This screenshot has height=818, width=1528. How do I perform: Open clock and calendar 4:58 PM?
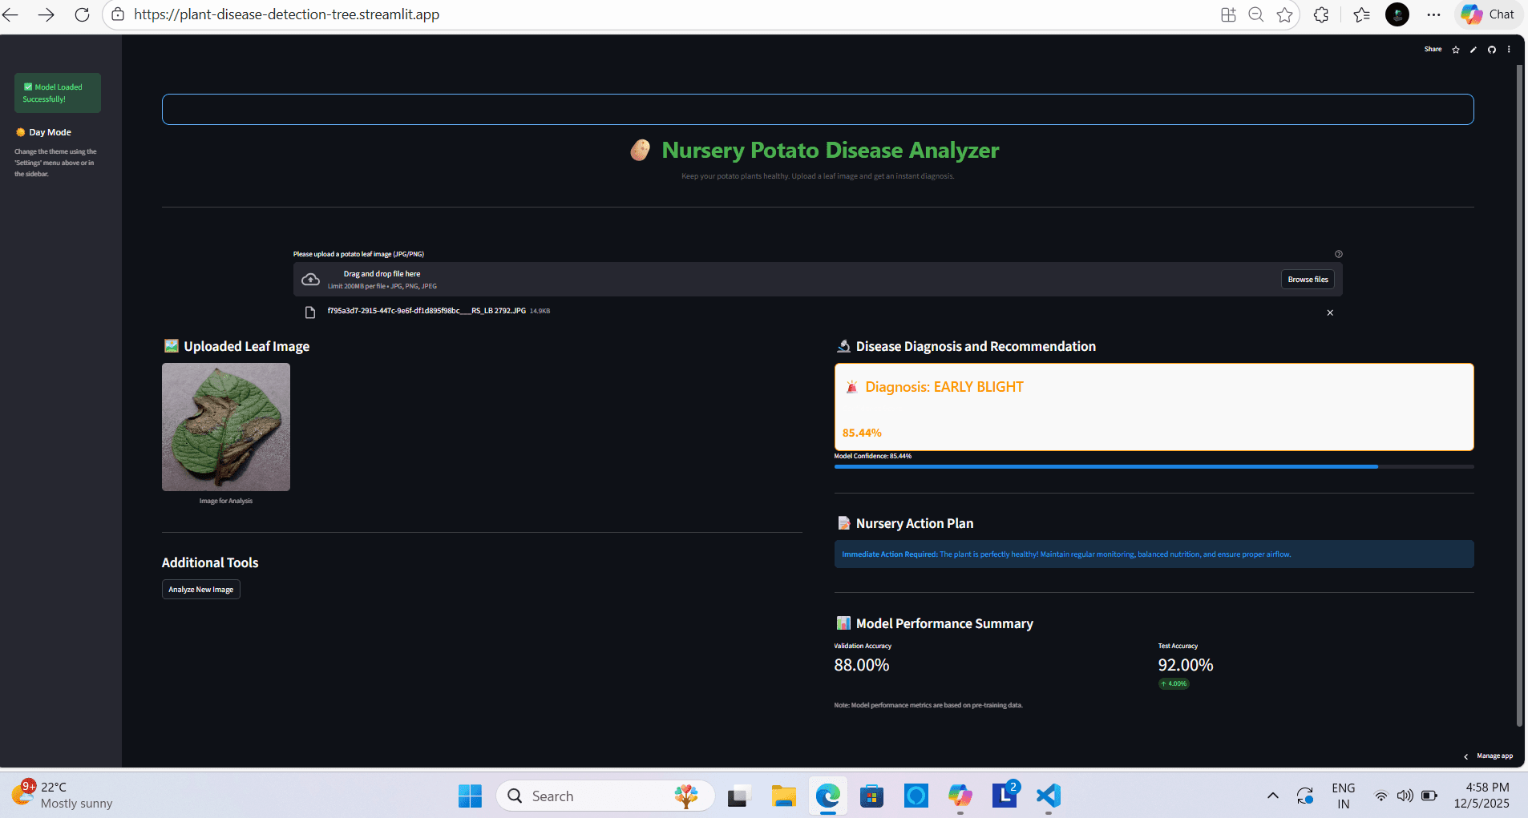point(1482,796)
